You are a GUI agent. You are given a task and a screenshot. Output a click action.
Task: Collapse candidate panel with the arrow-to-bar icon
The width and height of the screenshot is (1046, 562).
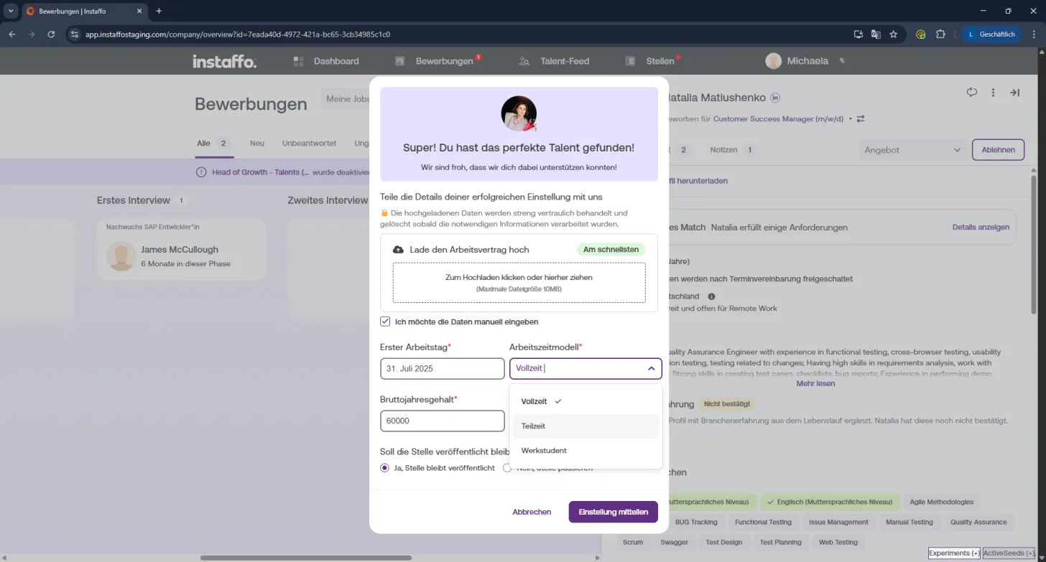1014,93
